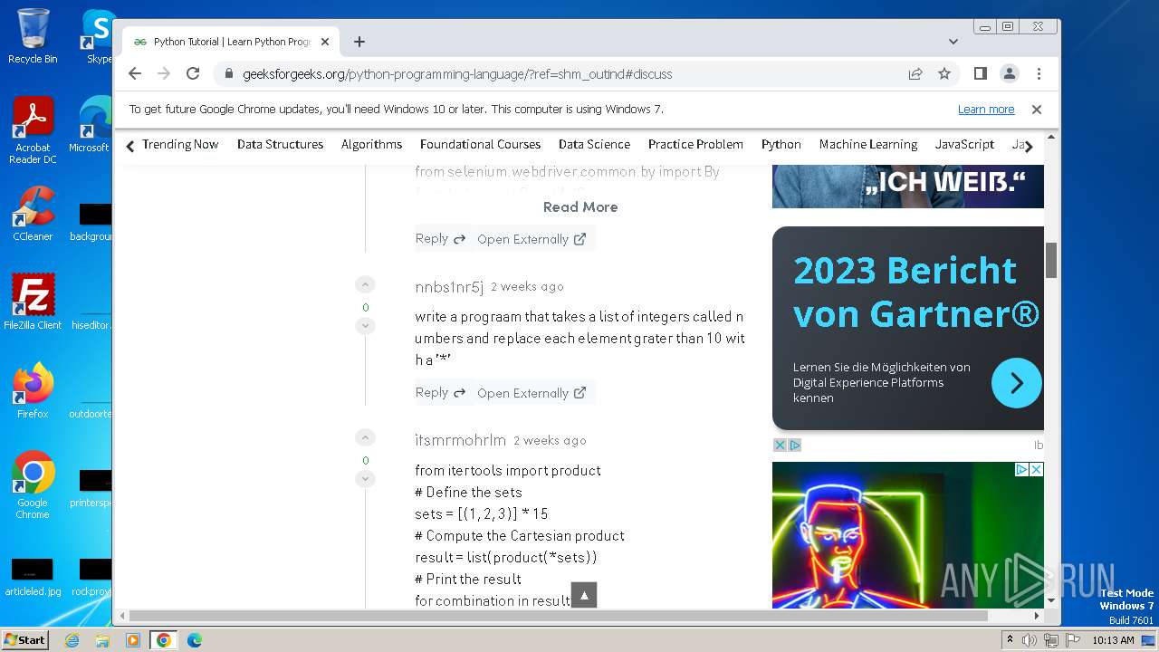Launch FileZilla Client shortcut

click(x=33, y=302)
